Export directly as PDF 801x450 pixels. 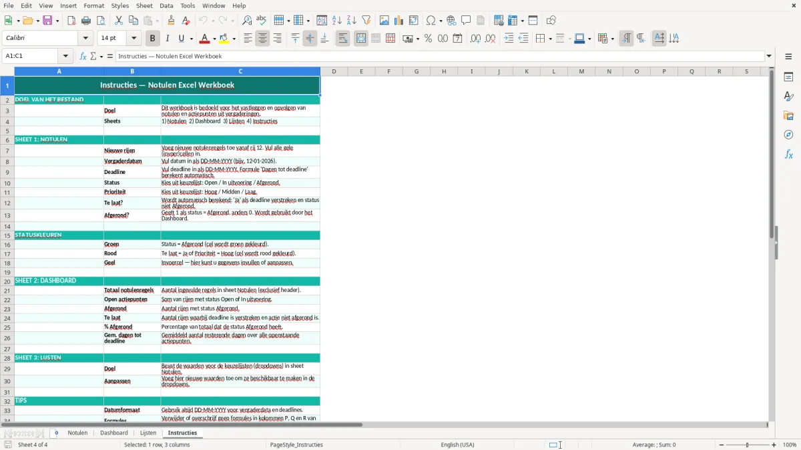[71, 21]
